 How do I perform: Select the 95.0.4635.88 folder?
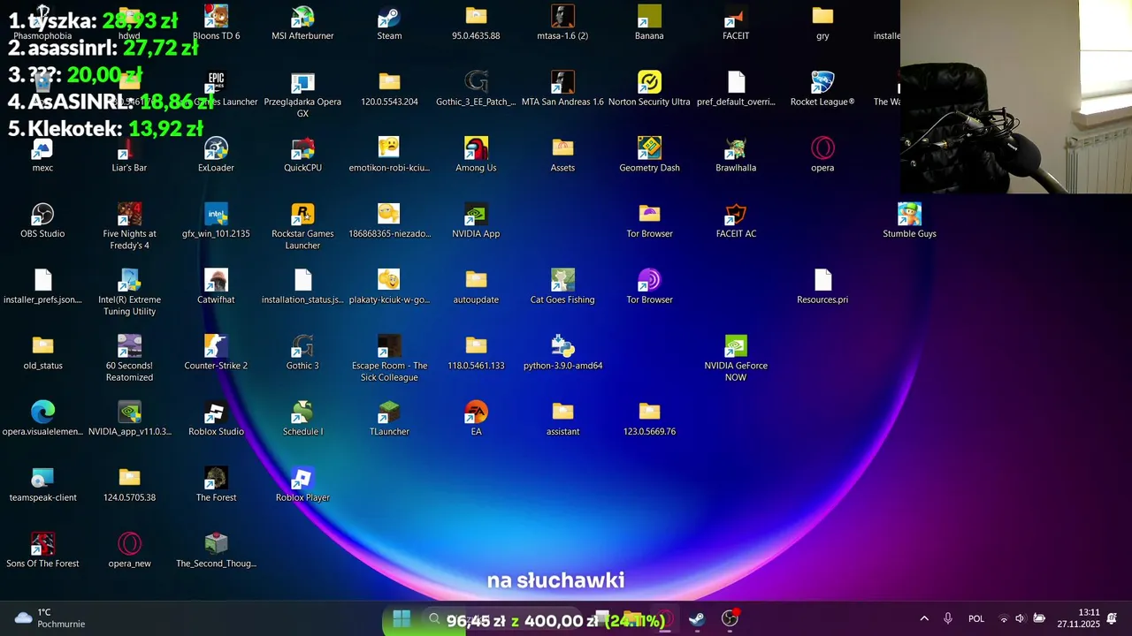click(x=476, y=23)
